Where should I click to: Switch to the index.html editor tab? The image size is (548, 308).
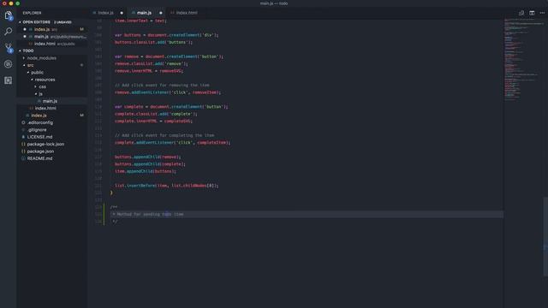click(x=187, y=13)
